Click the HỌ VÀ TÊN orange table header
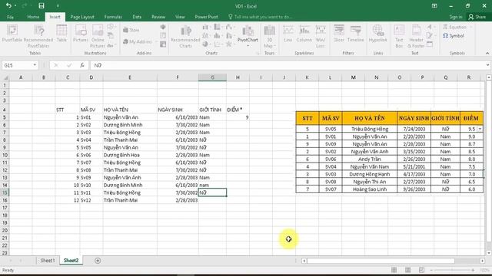The image size is (492, 276). pyautogui.click(x=370, y=118)
